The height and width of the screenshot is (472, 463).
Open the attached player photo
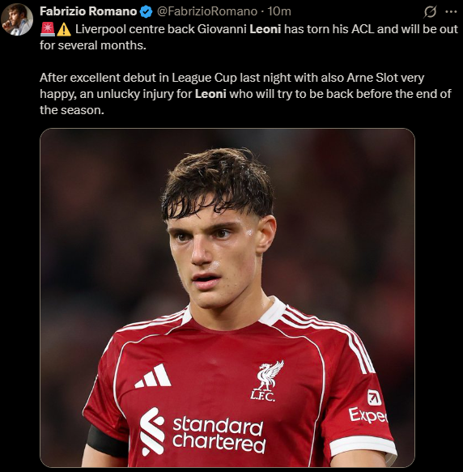pos(227,298)
